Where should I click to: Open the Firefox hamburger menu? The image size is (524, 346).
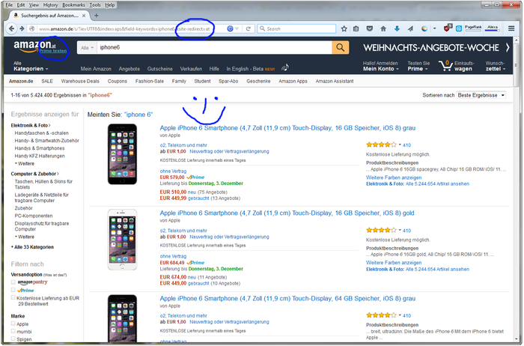tap(511, 28)
